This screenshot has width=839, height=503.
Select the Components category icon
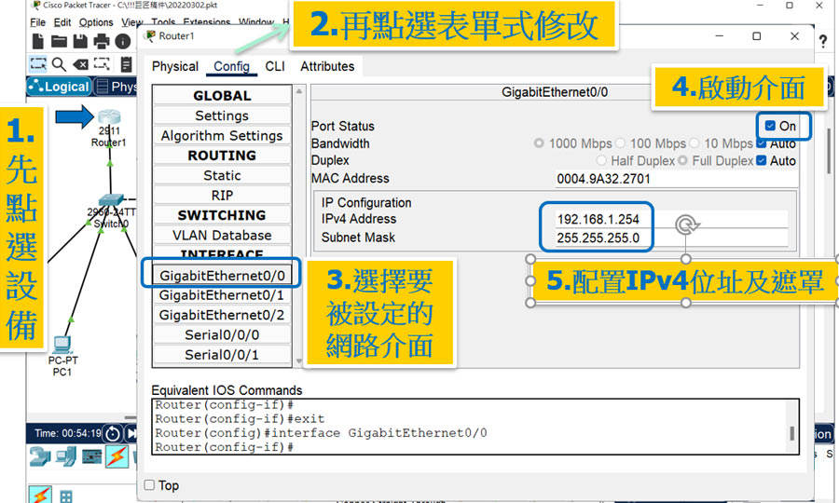[91, 456]
